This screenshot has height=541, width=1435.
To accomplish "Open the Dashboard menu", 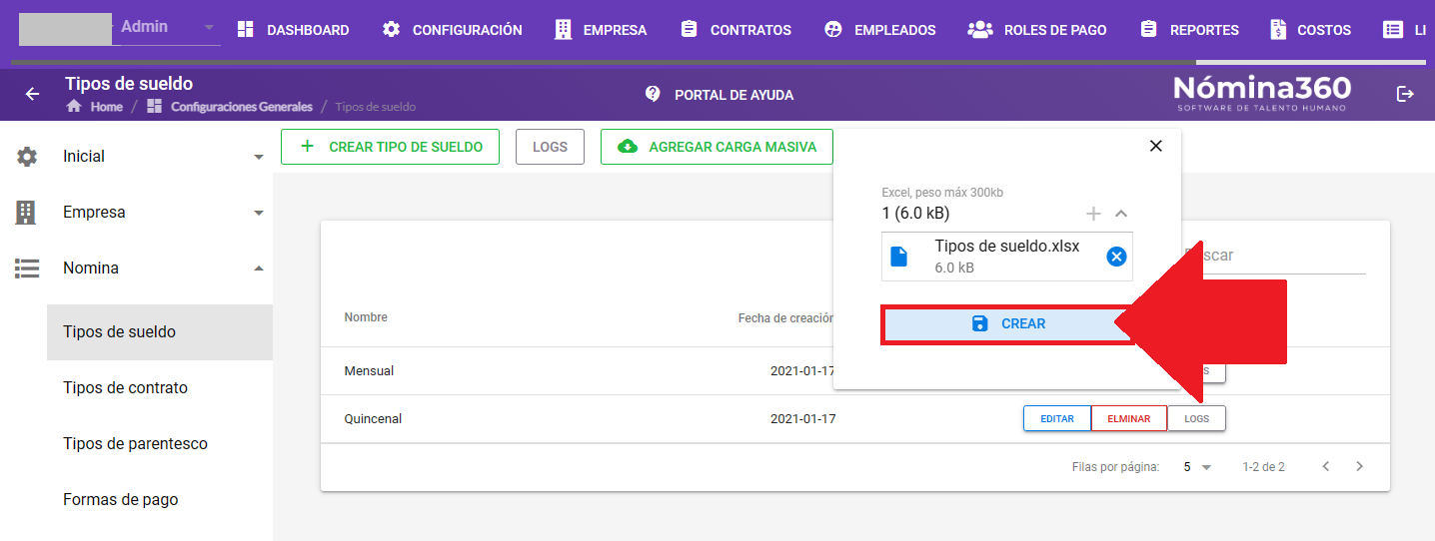I will tap(293, 30).
